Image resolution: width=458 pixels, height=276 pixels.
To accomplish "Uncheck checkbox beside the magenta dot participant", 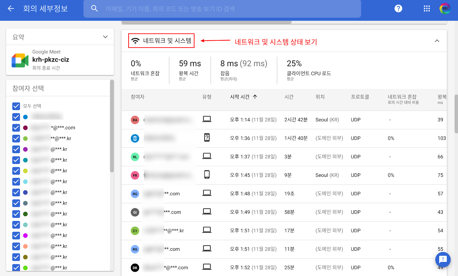I will (x=16, y=236).
